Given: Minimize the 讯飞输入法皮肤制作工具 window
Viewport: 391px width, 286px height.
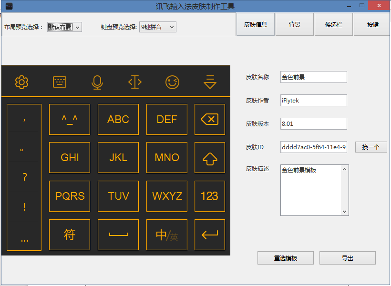Looking at the screenshot, I should click(x=349, y=6).
